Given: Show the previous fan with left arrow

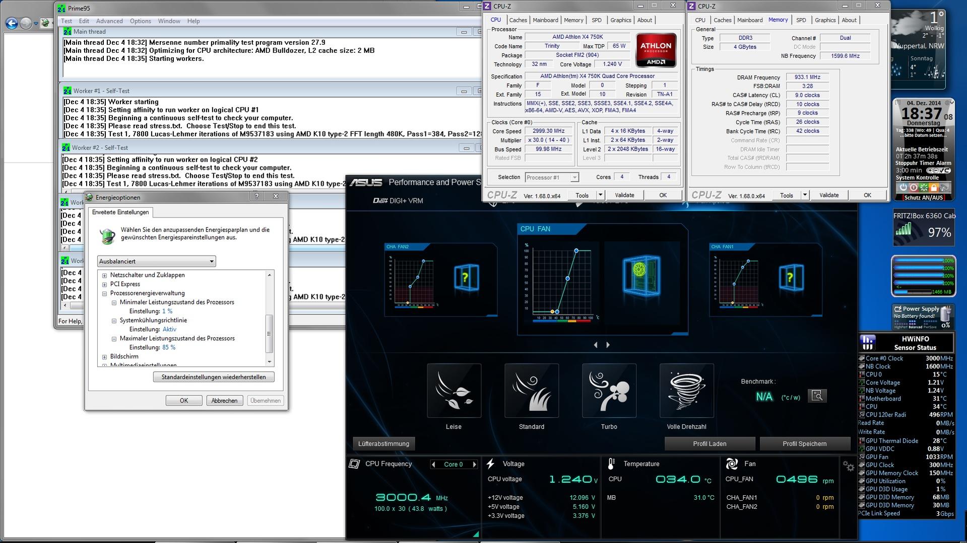Looking at the screenshot, I should [596, 345].
